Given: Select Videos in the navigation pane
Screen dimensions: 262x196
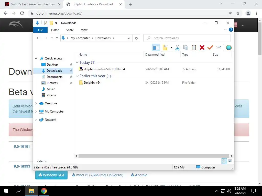Looking at the screenshot, I should click(x=51, y=95).
